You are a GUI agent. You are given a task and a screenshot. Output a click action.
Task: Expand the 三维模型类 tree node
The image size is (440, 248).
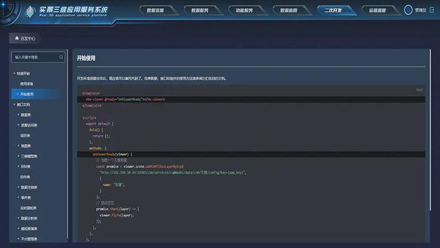(18, 156)
